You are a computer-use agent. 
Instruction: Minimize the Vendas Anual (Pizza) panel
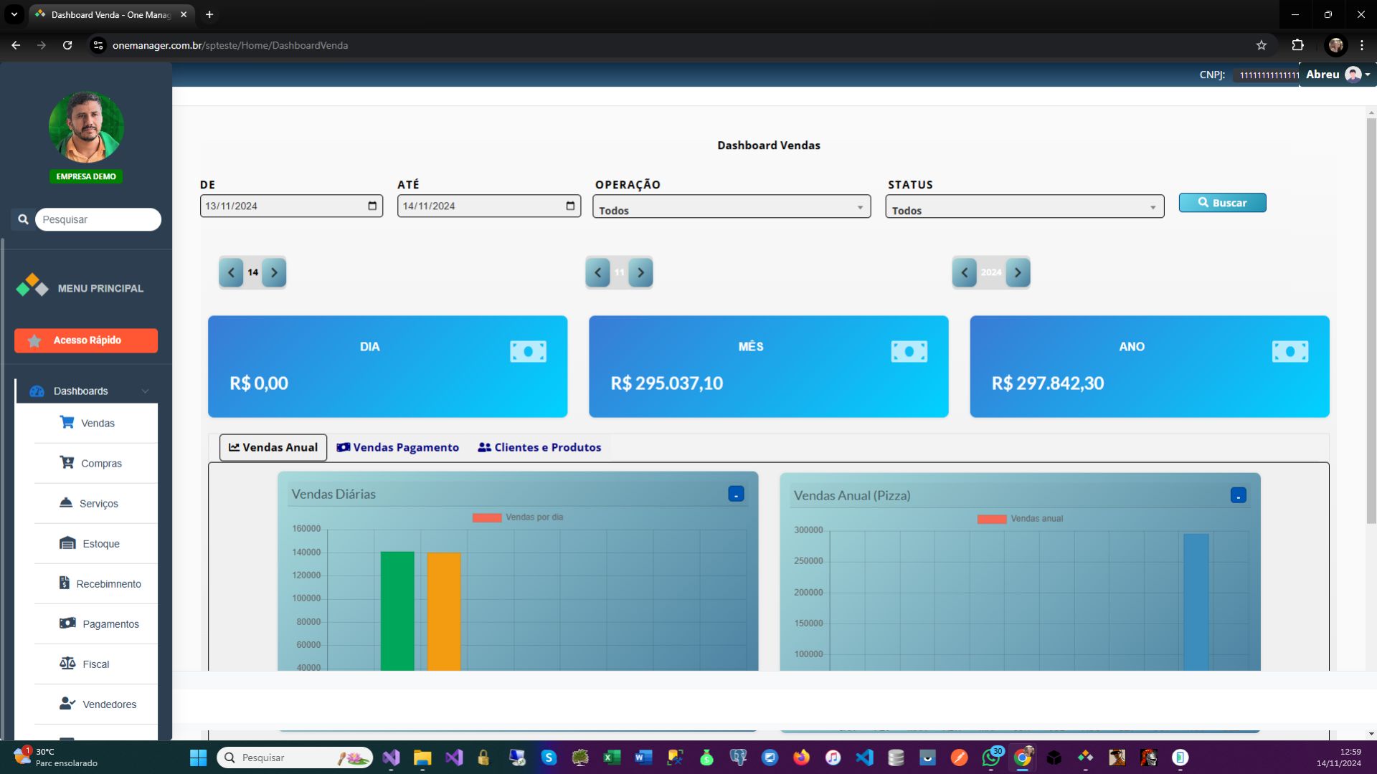(x=1239, y=495)
